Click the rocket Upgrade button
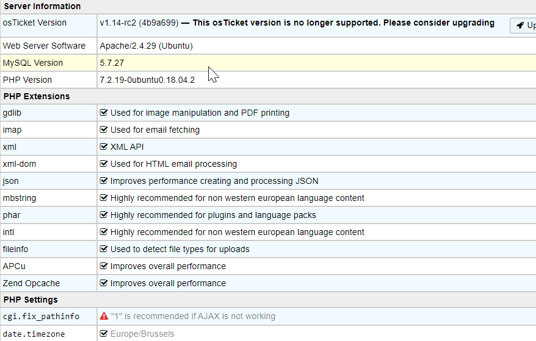This screenshot has width=536, height=341. [x=523, y=25]
